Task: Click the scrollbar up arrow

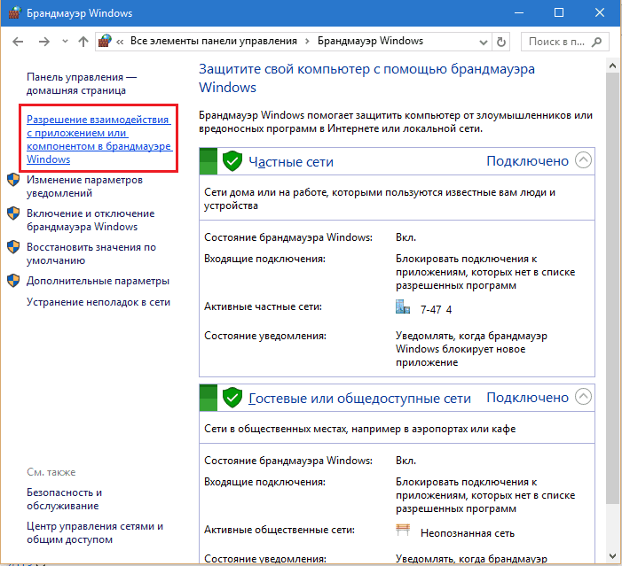Action: pyautogui.click(x=612, y=66)
